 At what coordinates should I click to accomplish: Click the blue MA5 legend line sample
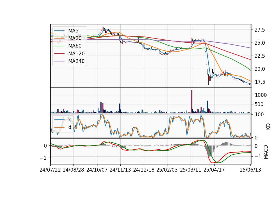click(x=59, y=31)
